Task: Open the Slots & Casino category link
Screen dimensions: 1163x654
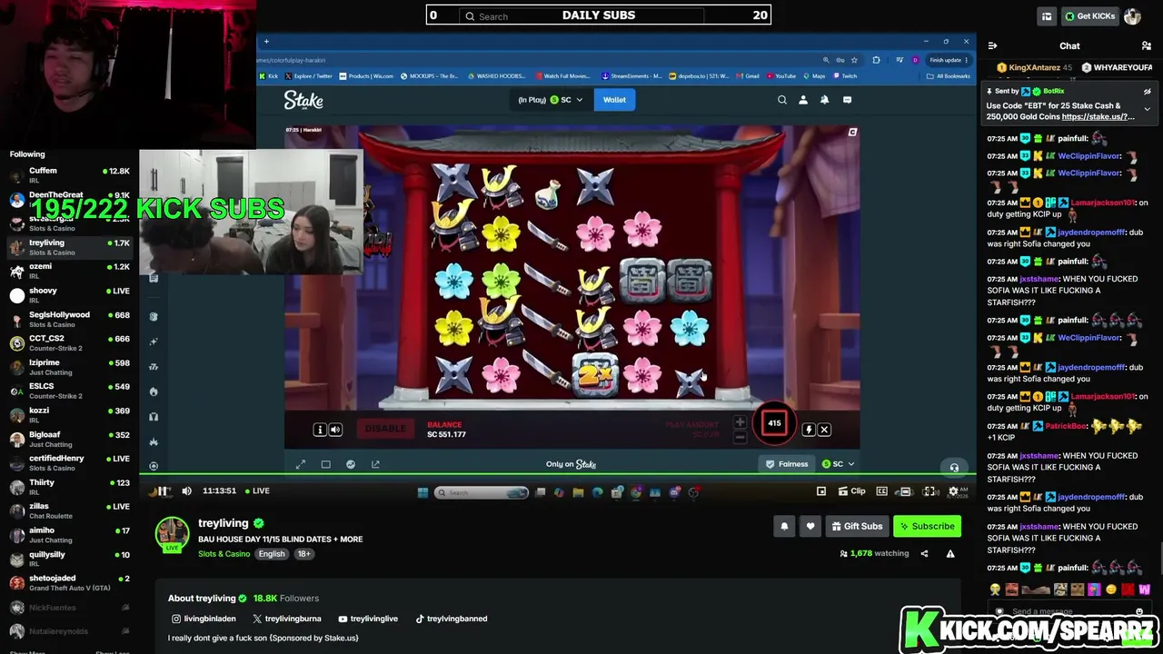Action: [224, 554]
